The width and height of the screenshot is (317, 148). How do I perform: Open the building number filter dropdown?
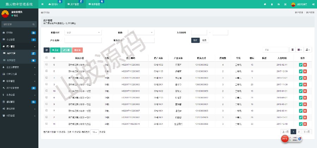141,32
